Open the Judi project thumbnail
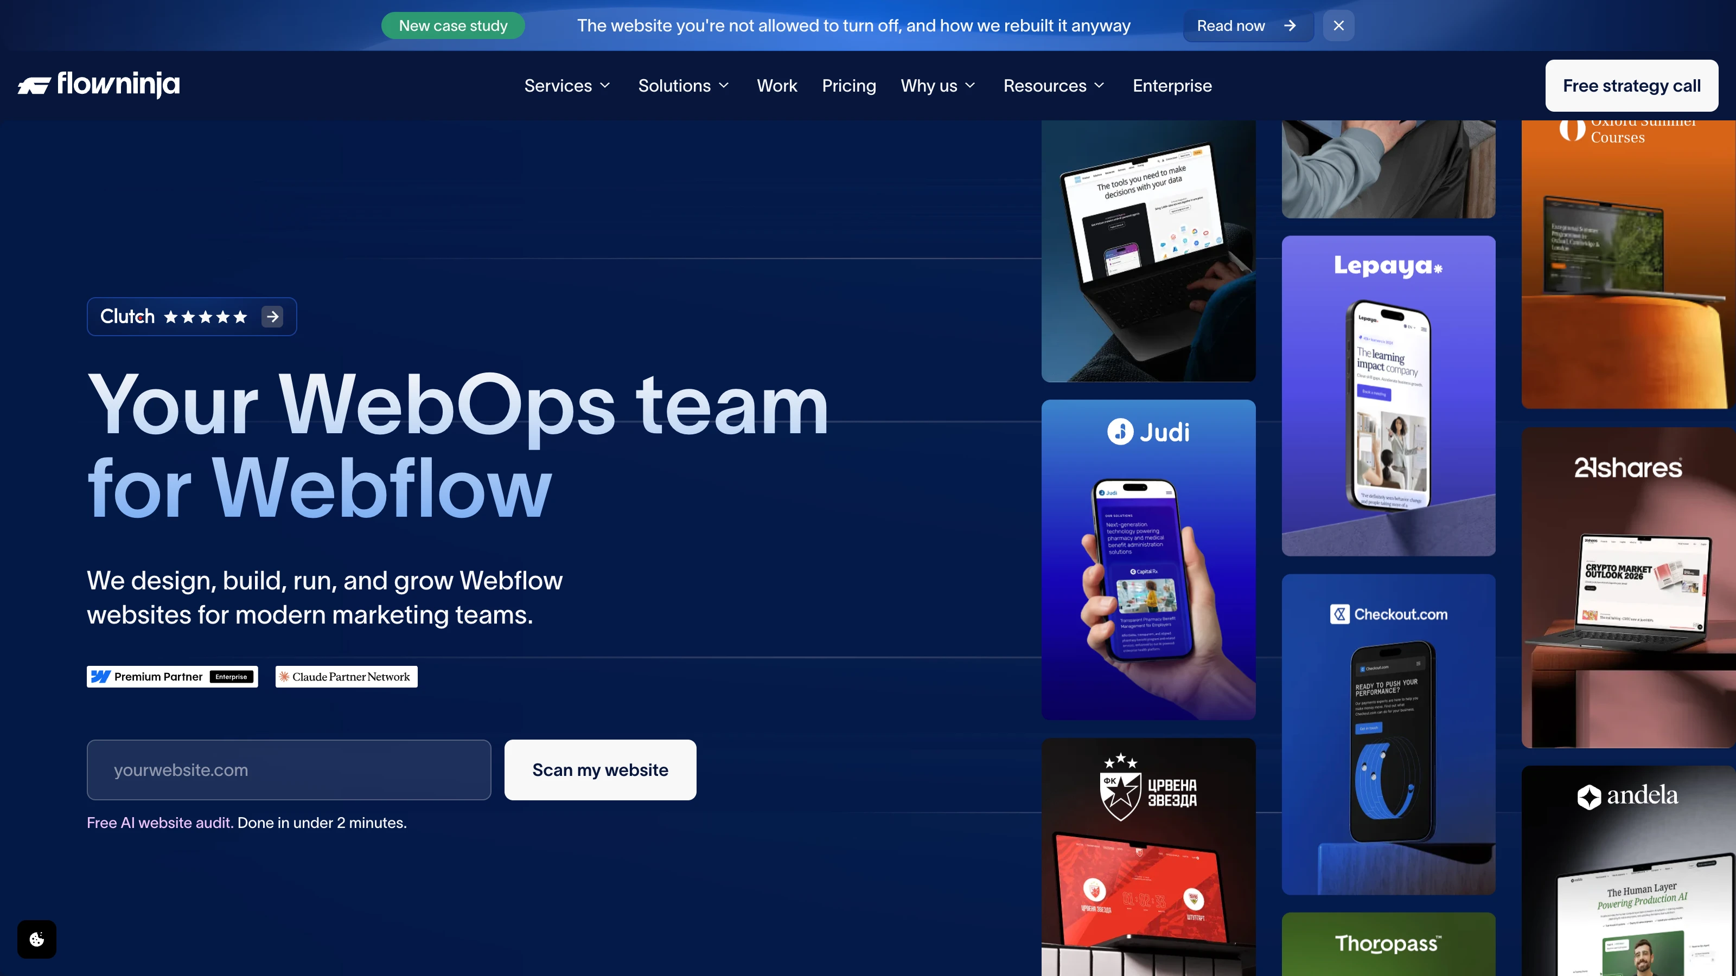 (x=1148, y=560)
